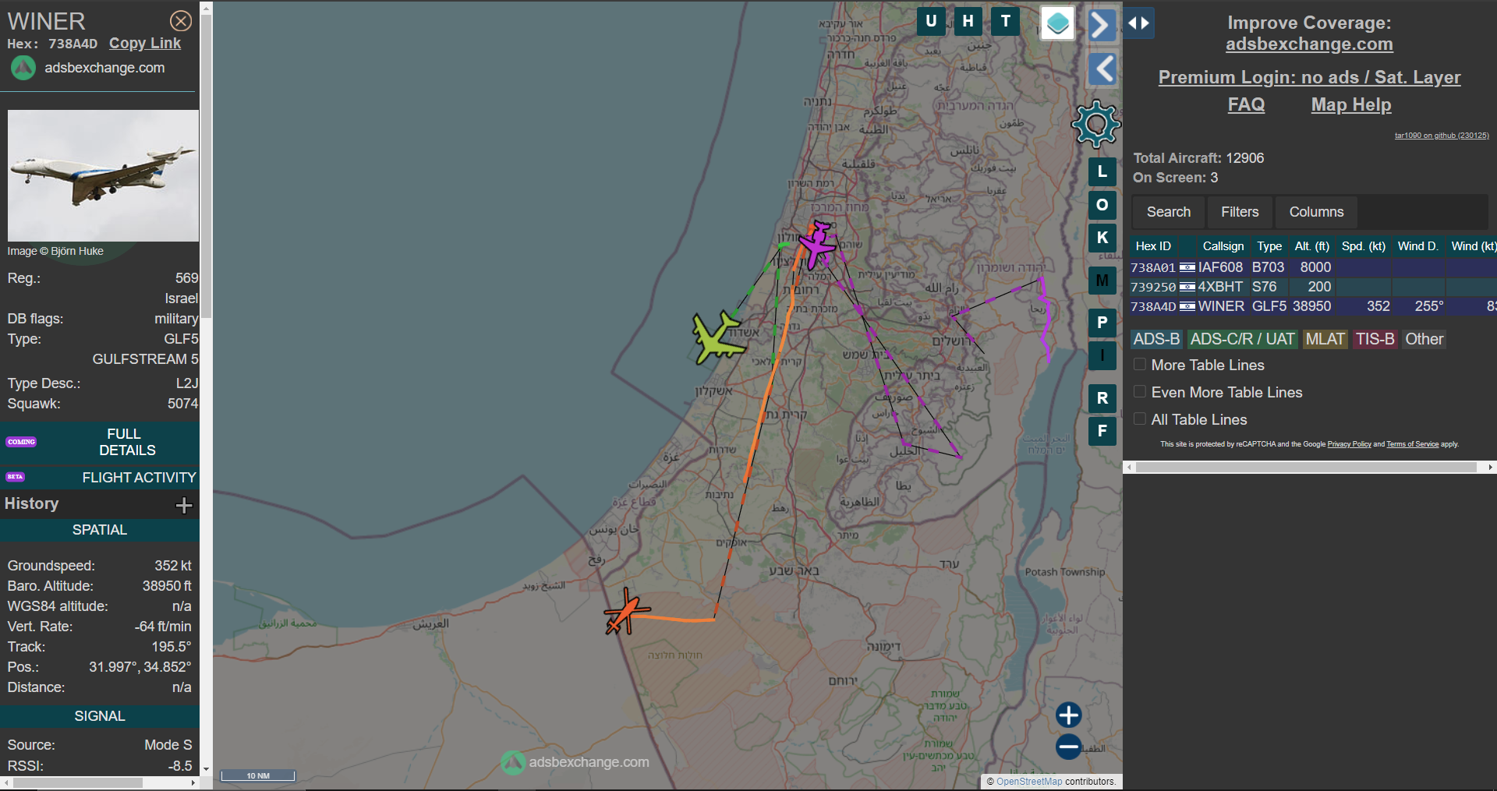Click FLIGHT ACTIVITY button
This screenshot has width=1497, height=791.
(x=100, y=478)
